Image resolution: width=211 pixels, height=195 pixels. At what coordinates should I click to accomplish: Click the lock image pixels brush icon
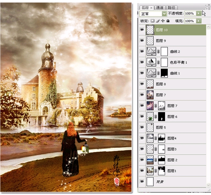(x=158, y=21)
